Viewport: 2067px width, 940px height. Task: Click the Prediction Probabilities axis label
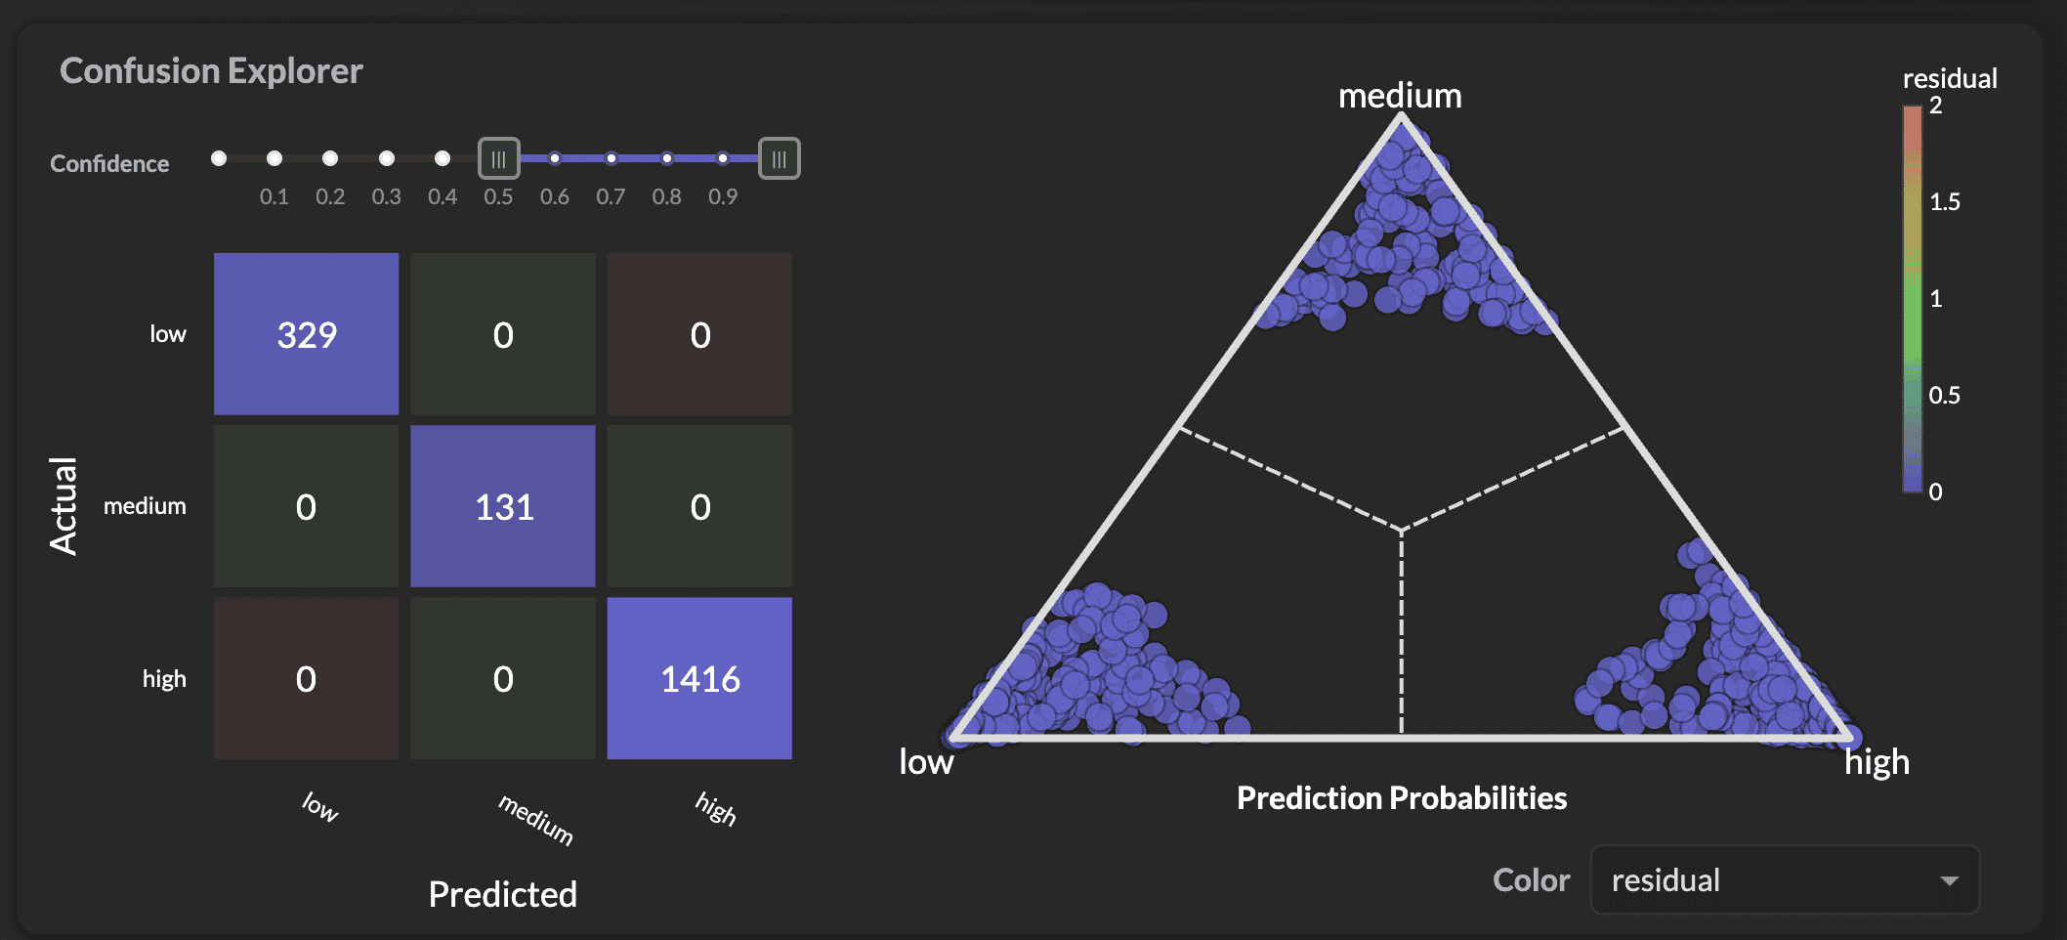[x=1402, y=797]
